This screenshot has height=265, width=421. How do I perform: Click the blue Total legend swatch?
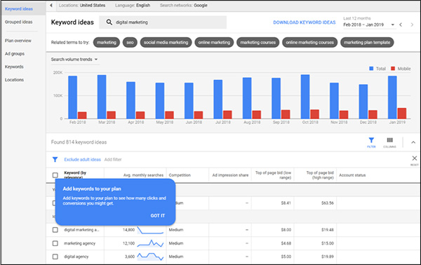(x=371, y=69)
